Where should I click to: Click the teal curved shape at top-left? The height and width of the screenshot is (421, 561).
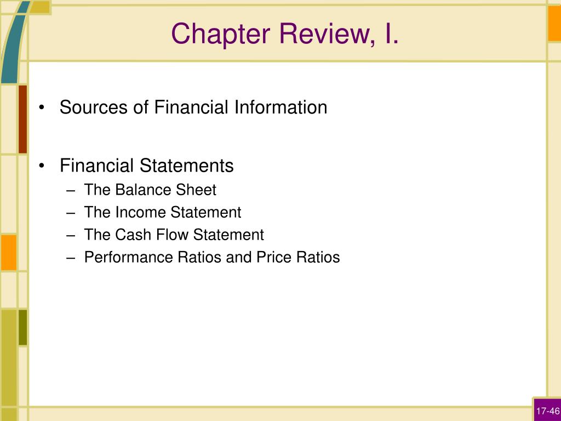[14, 43]
